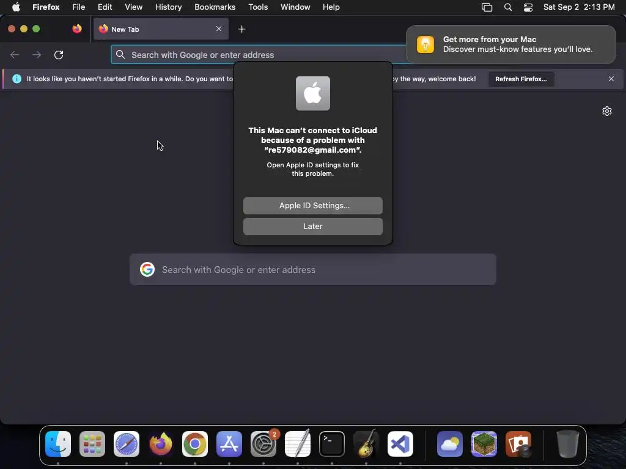Open Finder from the Dock

(x=58, y=444)
